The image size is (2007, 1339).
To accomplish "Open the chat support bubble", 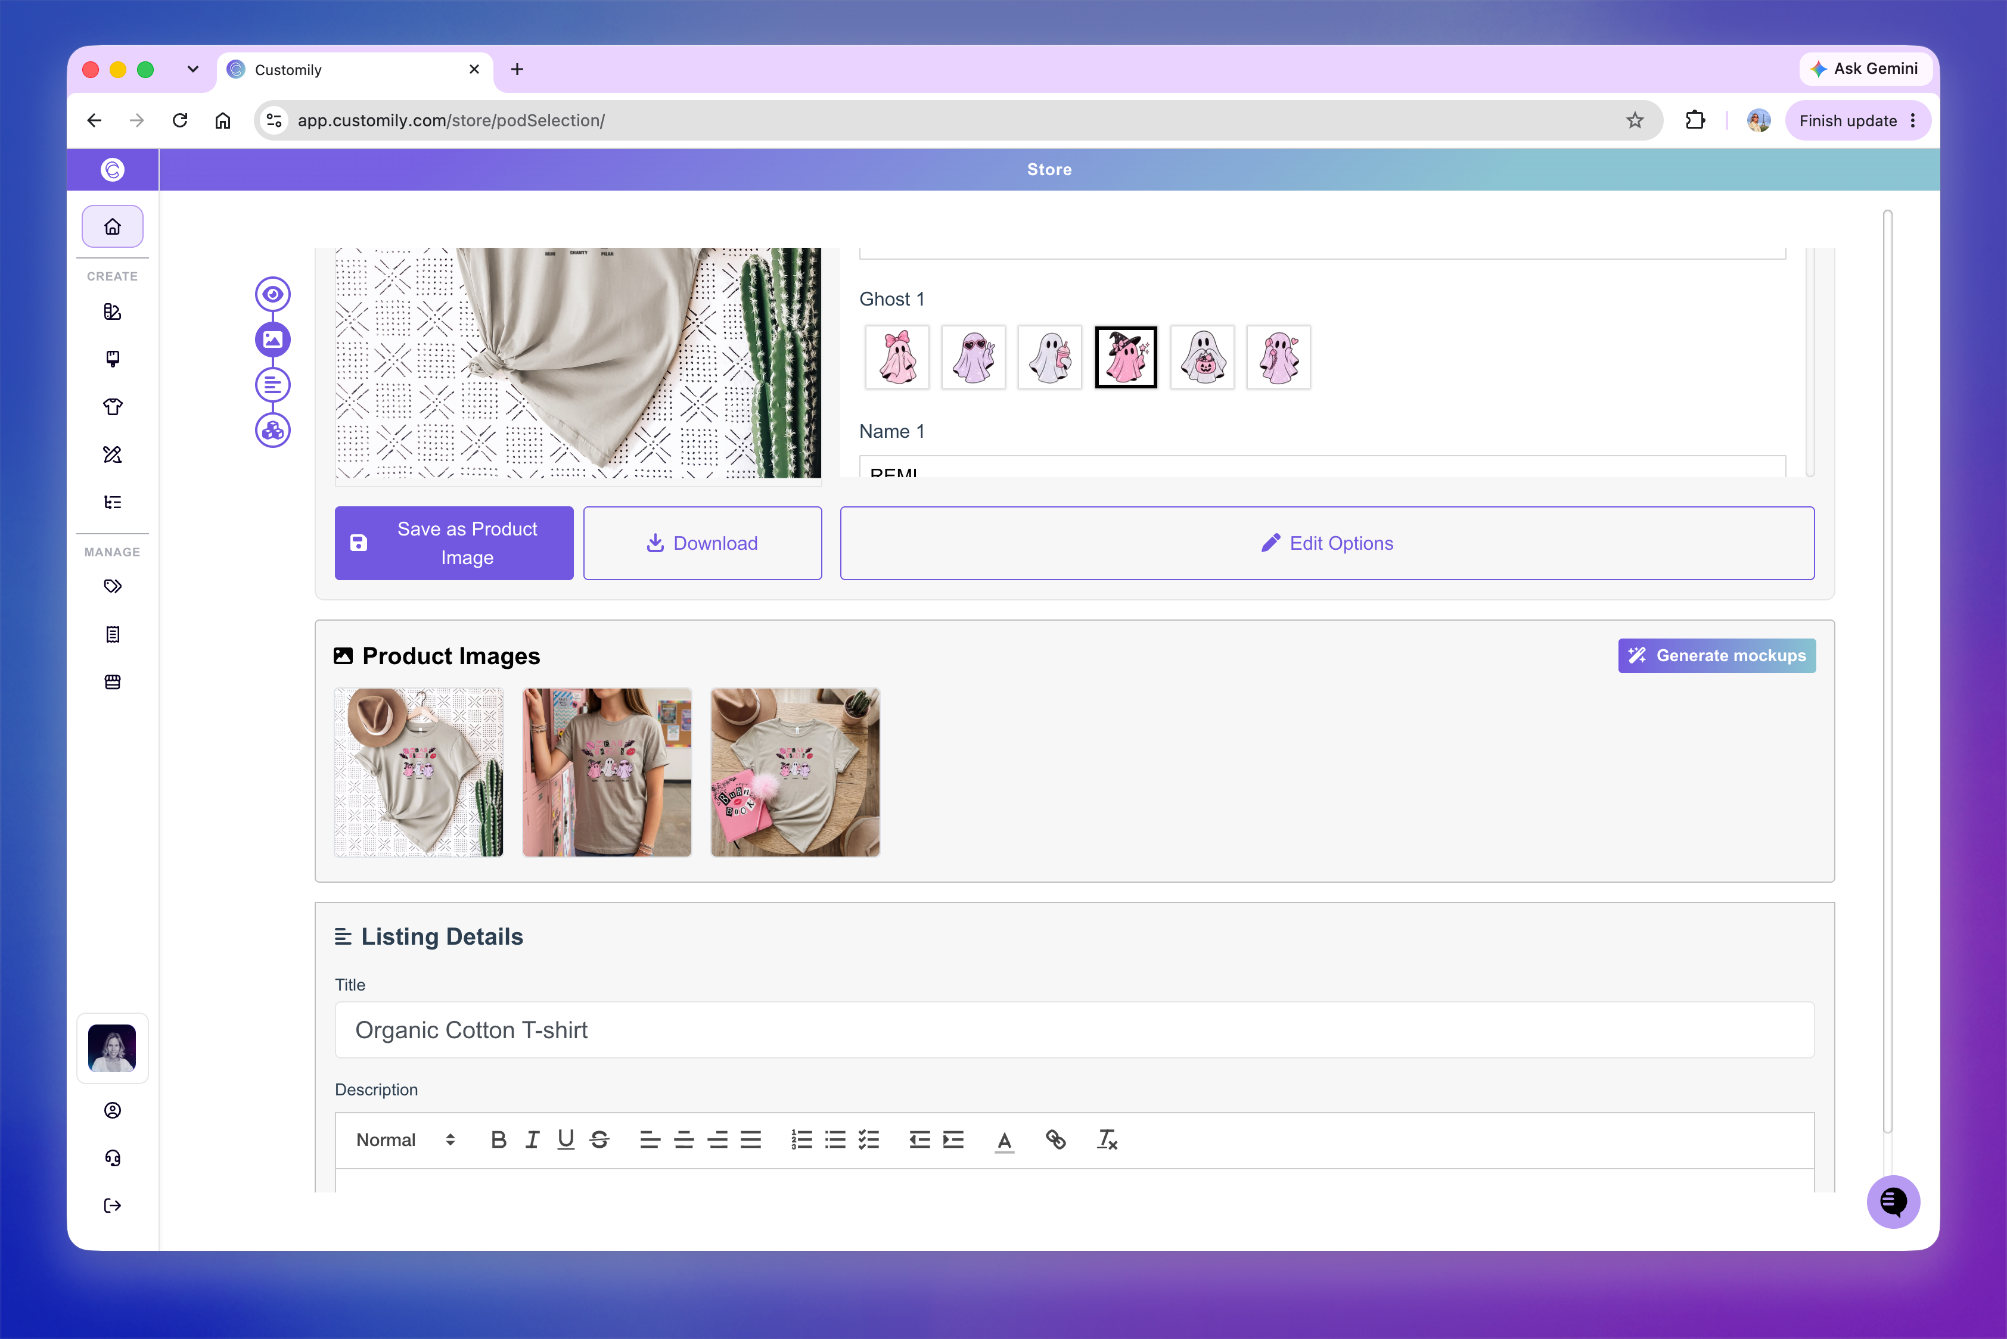I will (1893, 1201).
